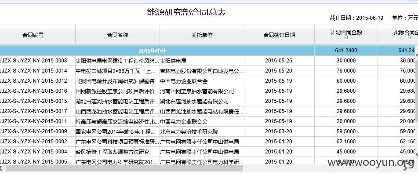Select signing date 2015-05-20
This screenshot has height=175, width=418.
click(279, 71)
